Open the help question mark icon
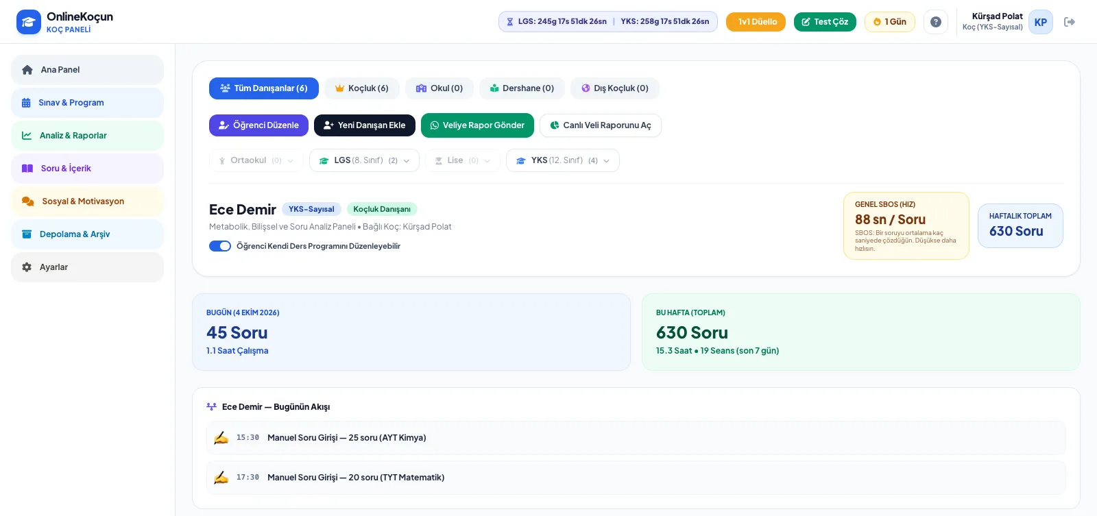The height and width of the screenshot is (516, 1097). click(x=935, y=22)
